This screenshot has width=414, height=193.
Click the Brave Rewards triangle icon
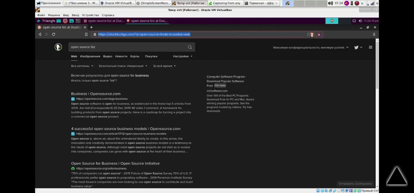click(319, 34)
